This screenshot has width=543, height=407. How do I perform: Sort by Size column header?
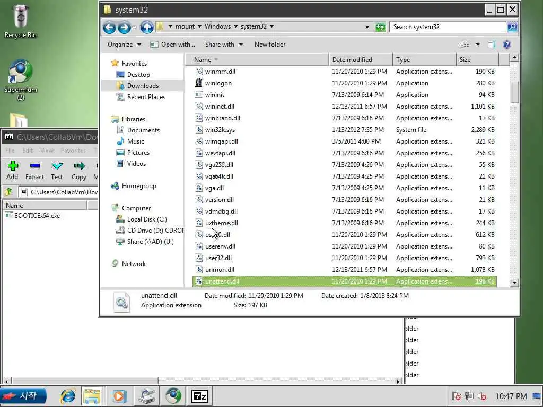click(477, 59)
